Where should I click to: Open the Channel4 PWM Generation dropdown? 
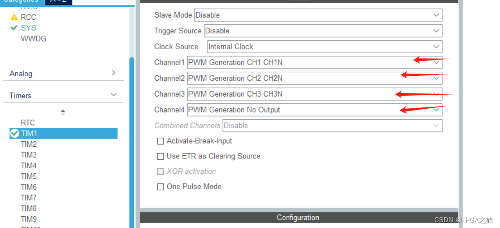[x=314, y=110]
